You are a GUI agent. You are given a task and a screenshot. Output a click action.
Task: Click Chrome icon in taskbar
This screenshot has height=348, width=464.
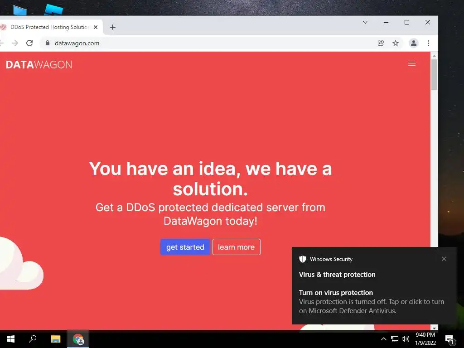point(78,339)
